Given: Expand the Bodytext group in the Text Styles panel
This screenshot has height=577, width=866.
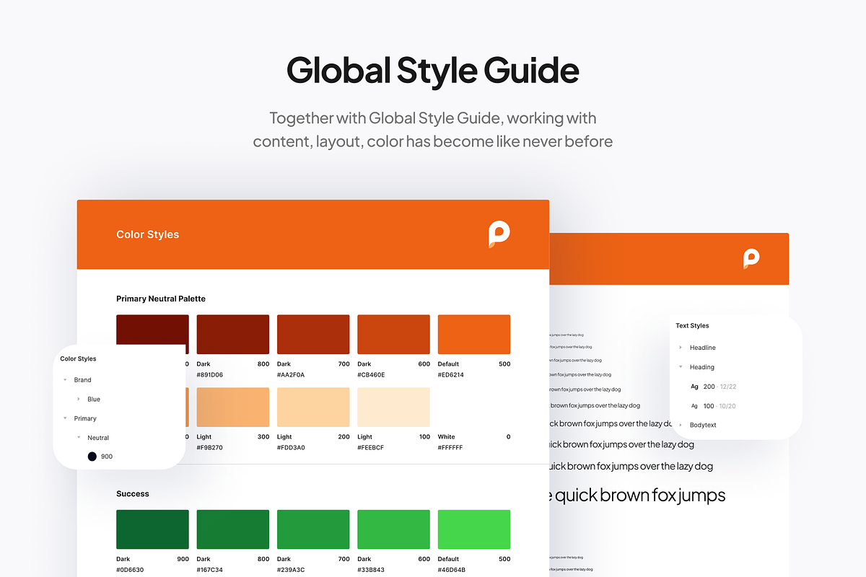Looking at the screenshot, I should tap(681, 425).
